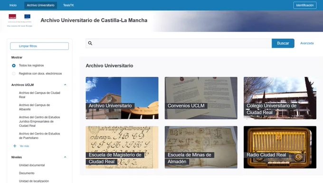Click the magnifying glass search icon
The height and width of the screenshot is (183, 323).
click(90, 43)
